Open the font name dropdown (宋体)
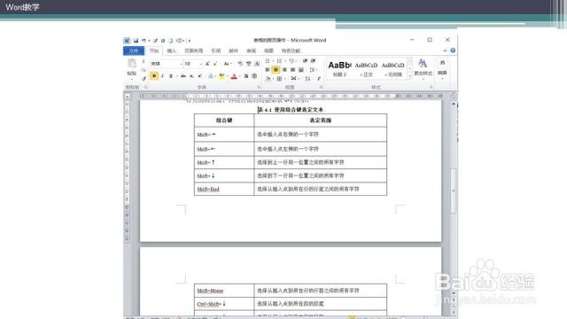 (181, 64)
